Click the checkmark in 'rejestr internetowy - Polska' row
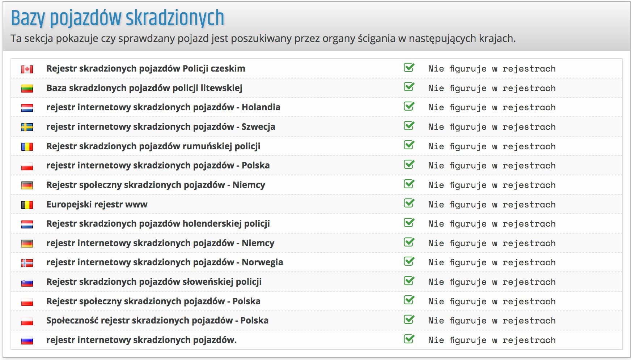The height and width of the screenshot is (360, 631). coord(409,164)
